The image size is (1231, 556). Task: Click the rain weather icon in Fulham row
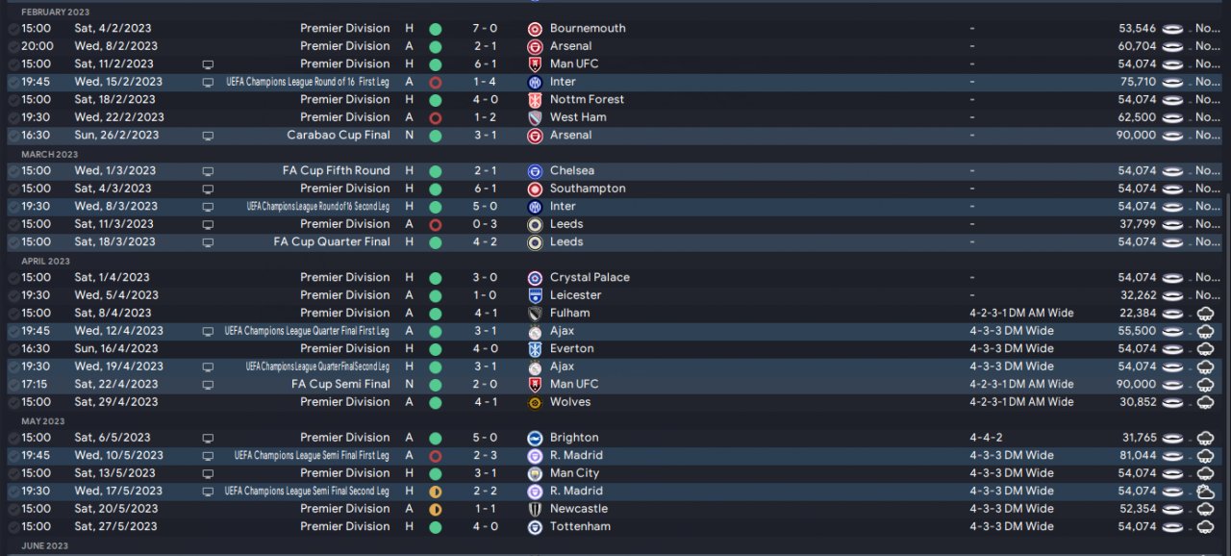(1204, 314)
